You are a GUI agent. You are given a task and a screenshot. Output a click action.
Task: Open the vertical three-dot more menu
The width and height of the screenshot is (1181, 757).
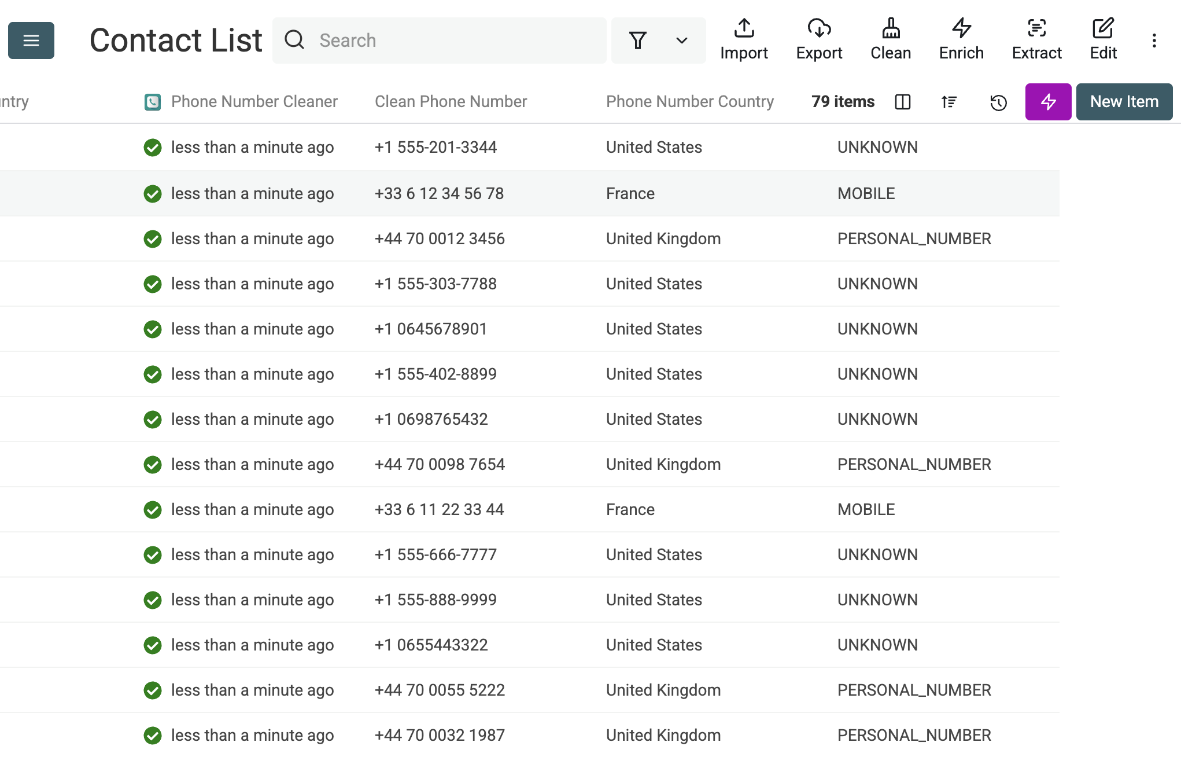(1154, 41)
